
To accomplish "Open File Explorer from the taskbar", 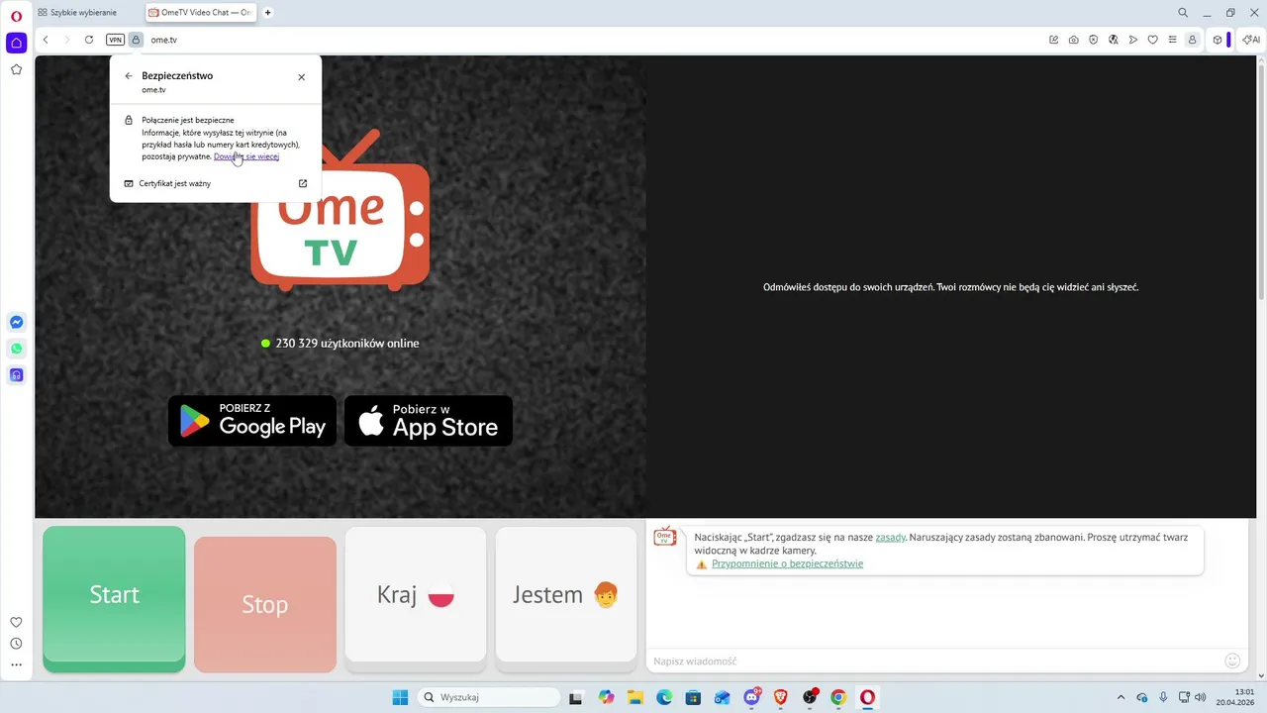I will coord(634,697).
